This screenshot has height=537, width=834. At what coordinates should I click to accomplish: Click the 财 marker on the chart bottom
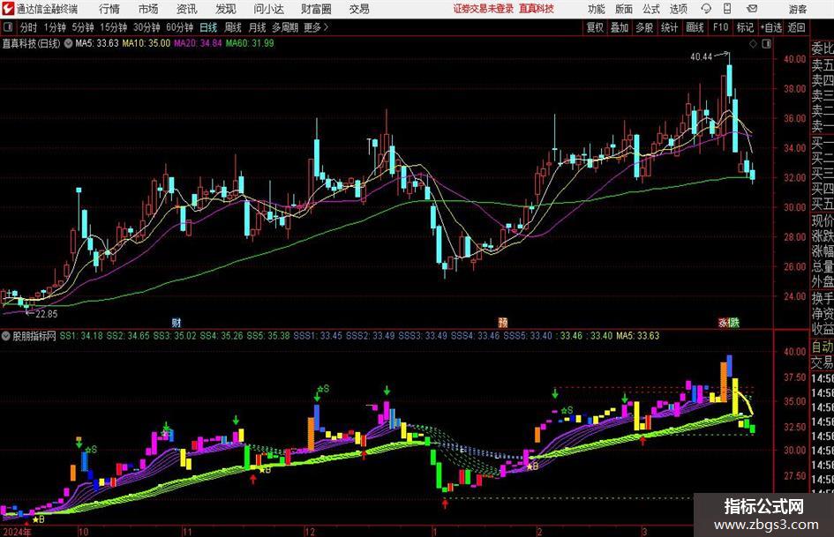point(177,322)
